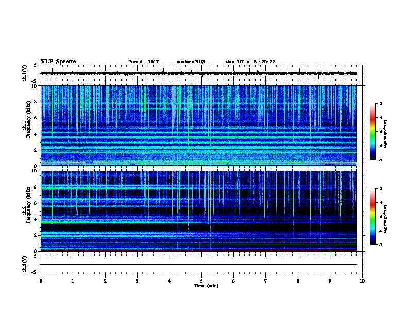The width and height of the screenshot is (408, 315).
Task: Click the time-axis tick label "9"
Action: point(330,281)
